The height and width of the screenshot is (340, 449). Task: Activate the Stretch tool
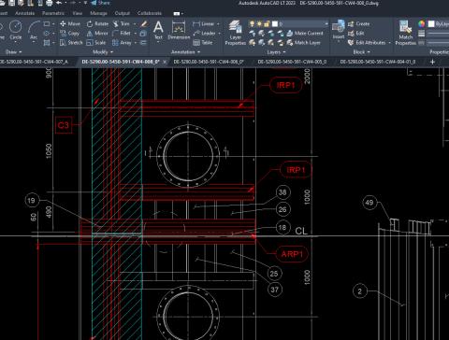[71, 42]
